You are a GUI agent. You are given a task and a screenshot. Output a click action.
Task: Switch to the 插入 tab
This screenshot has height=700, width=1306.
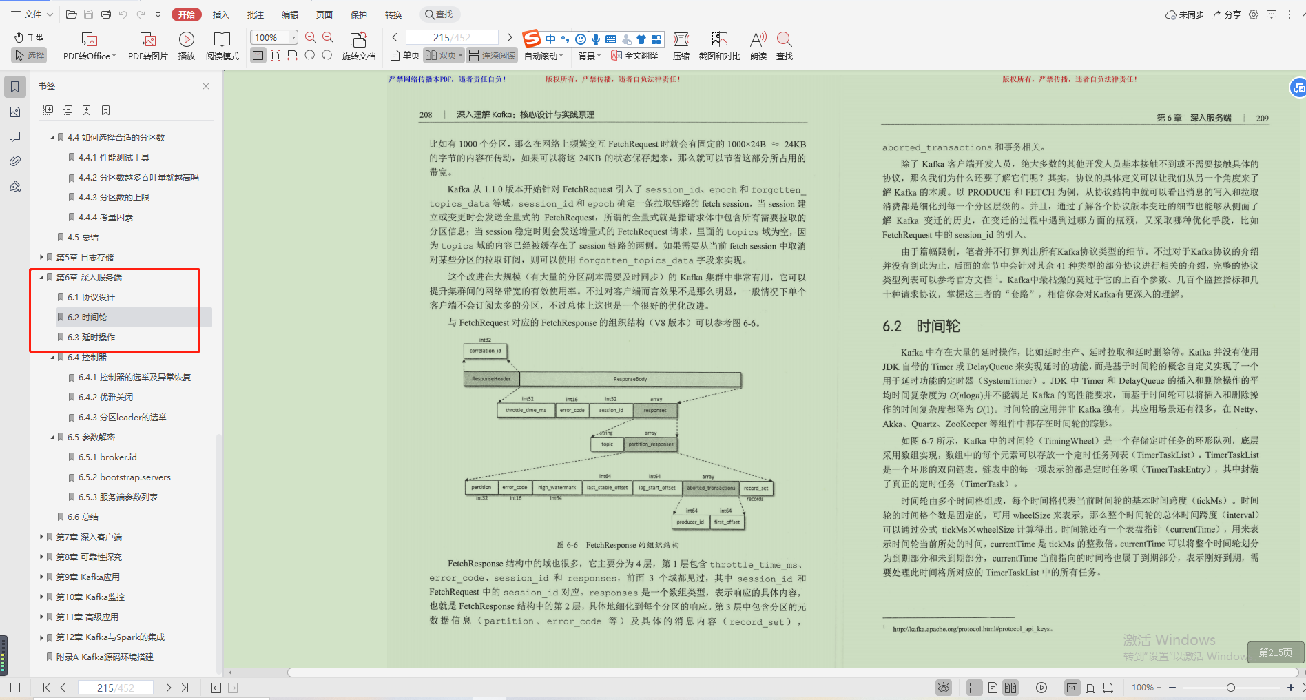coord(220,14)
